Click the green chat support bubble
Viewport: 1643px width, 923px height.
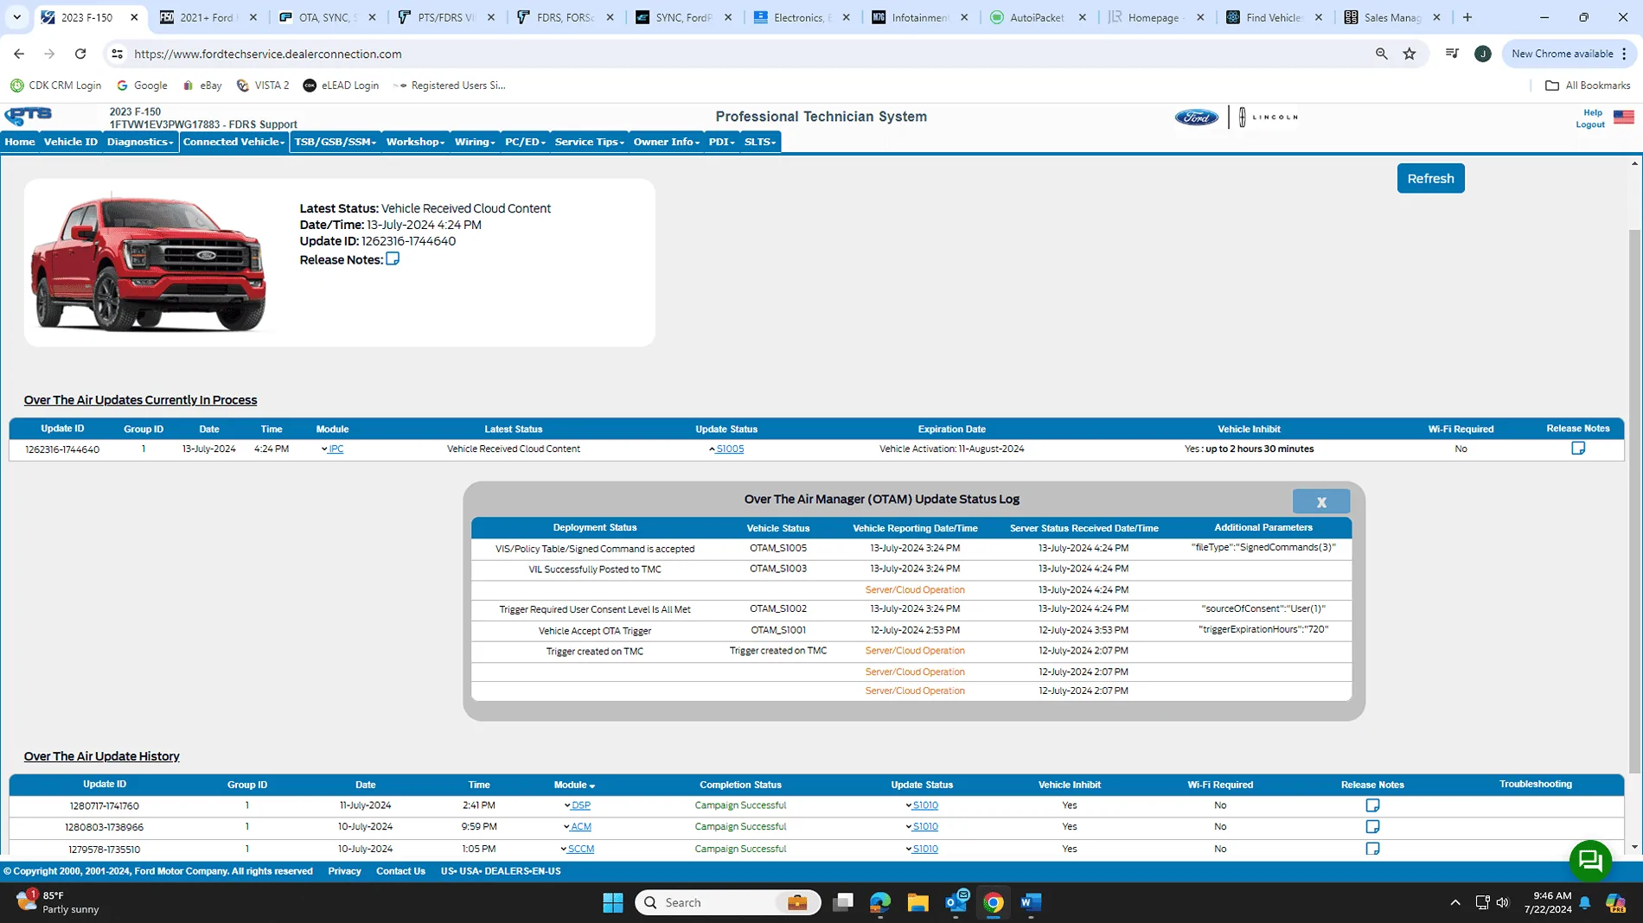tap(1589, 860)
